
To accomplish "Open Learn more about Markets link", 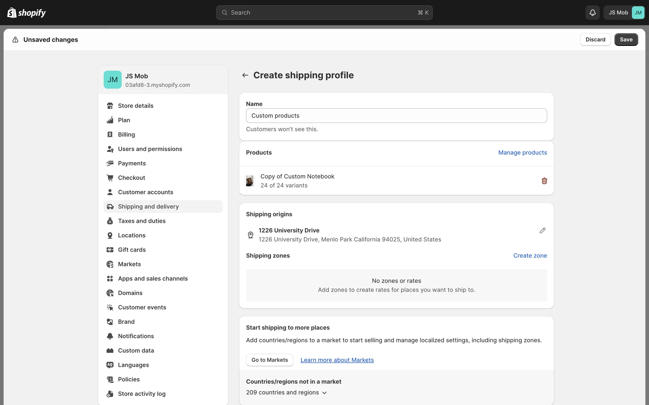I will pyautogui.click(x=337, y=360).
